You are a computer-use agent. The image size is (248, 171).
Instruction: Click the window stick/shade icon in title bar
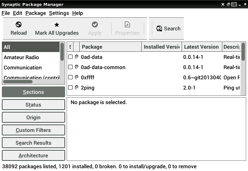234,4
